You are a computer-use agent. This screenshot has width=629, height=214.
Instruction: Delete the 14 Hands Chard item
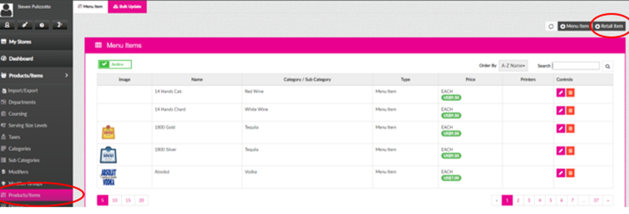570,110
